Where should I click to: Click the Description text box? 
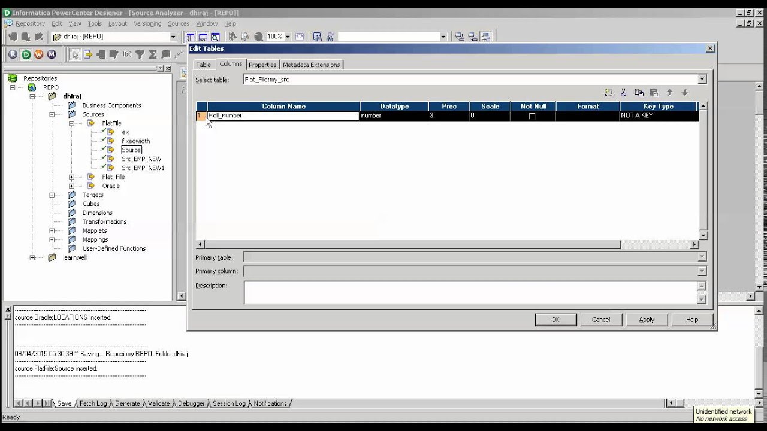pos(470,292)
